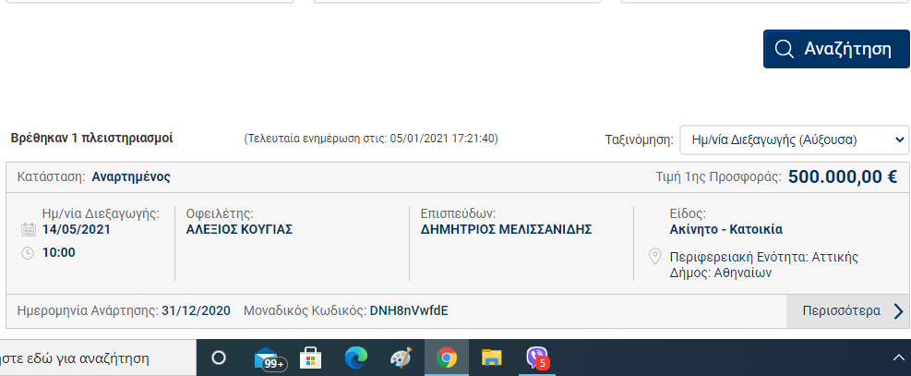Click the magnifier icon in the search button
The width and height of the screenshot is (911, 376).
coord(785,49)
